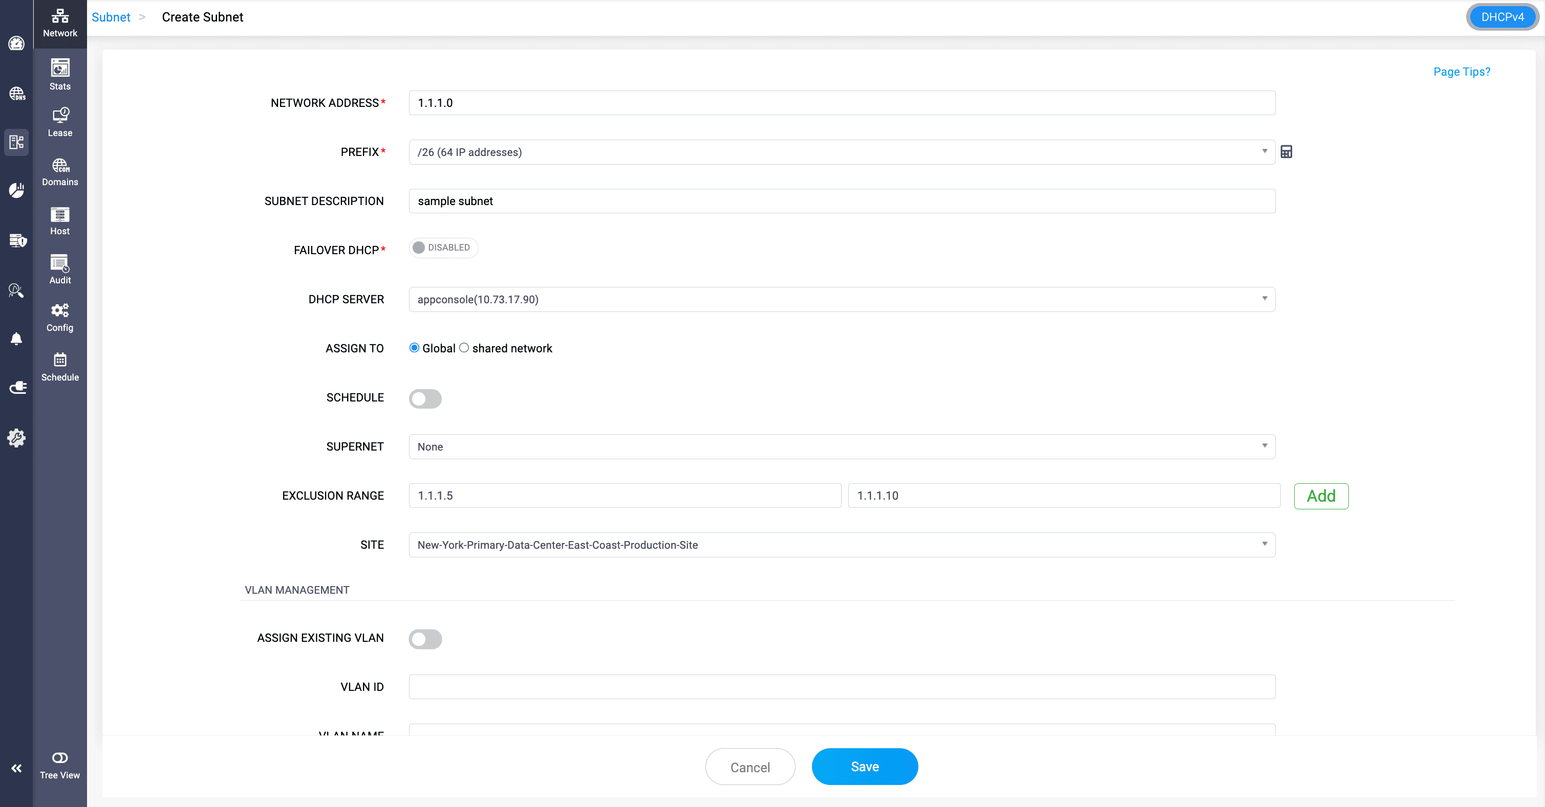Click the Add exclusion range button
1545x807 pixels.
pos(1321,496)
